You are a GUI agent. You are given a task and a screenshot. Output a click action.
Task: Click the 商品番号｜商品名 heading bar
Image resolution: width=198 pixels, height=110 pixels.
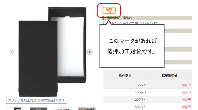(147, 18)
